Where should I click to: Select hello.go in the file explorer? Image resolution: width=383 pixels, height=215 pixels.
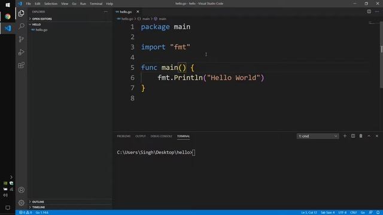(41, 30)
